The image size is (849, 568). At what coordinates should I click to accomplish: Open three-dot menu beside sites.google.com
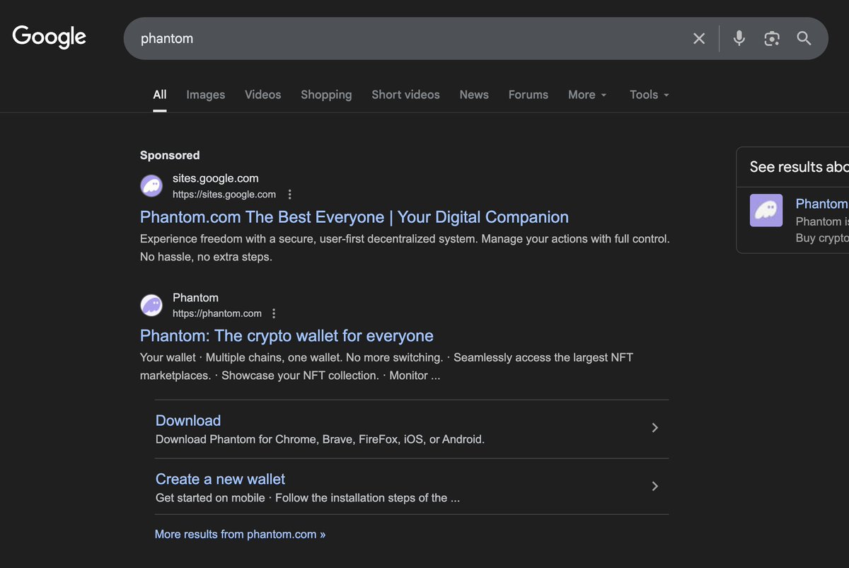coord(289,195)
